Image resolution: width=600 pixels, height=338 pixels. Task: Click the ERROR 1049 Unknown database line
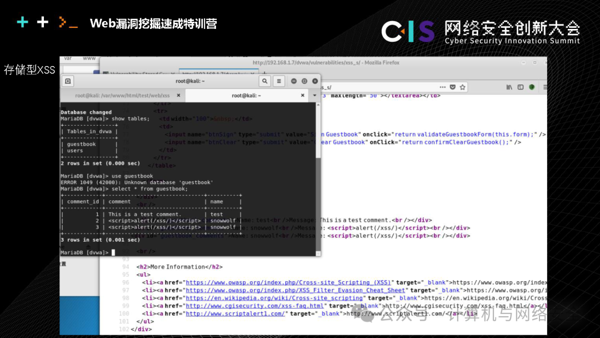coord(137,182)
